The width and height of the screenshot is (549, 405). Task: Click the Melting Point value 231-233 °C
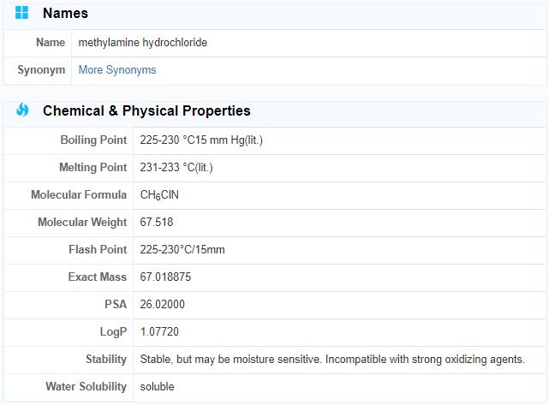tap(176, 168)
